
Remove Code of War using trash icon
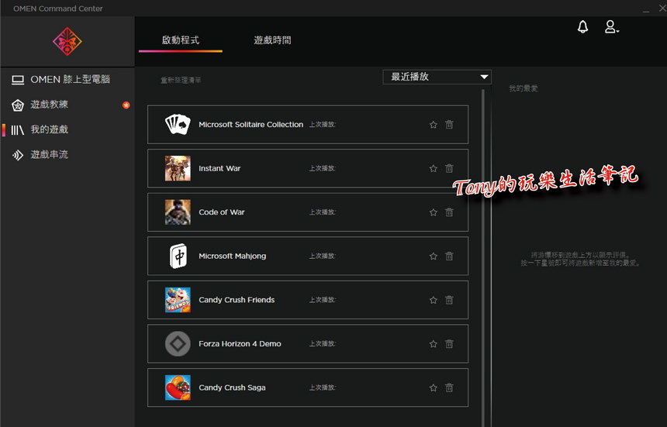click(449, 212)
